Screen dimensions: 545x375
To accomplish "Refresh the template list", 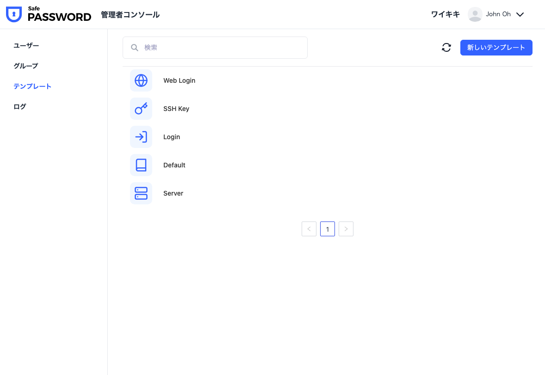I will pos(446,48).
